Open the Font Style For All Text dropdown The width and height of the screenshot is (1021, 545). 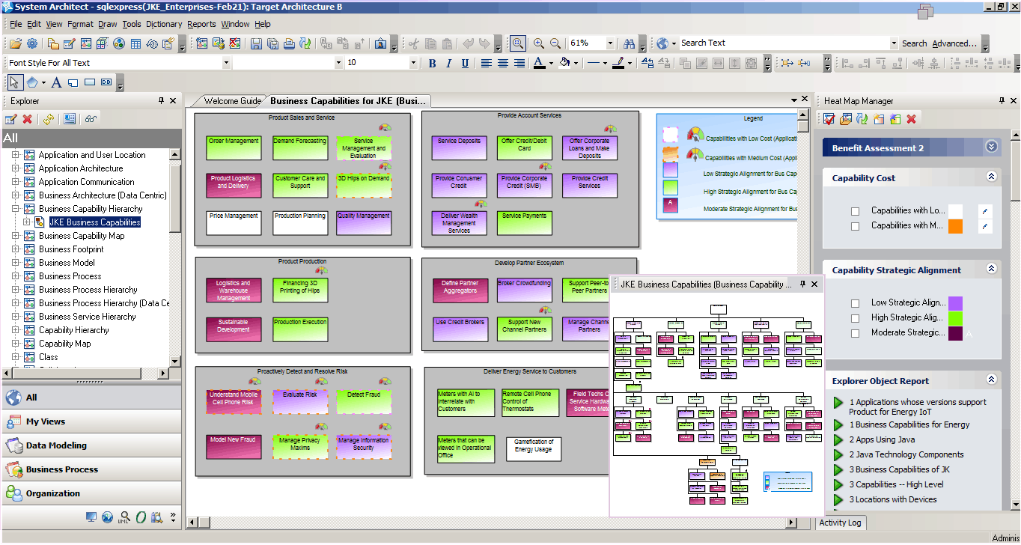[226, 63]
